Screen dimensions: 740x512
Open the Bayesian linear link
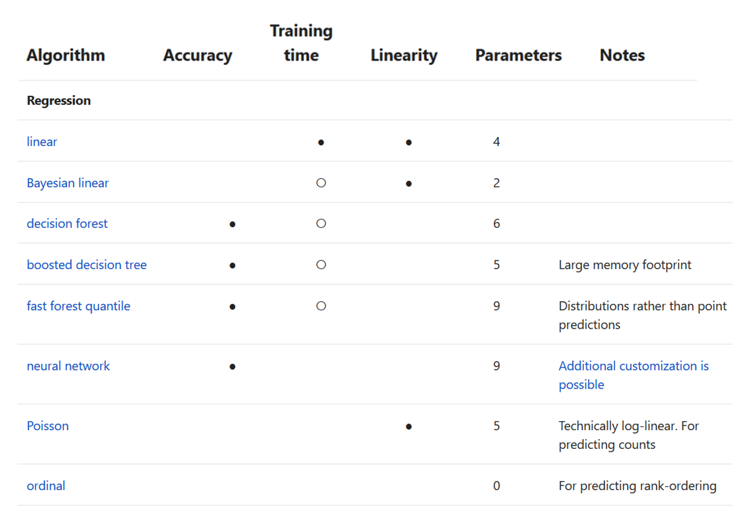(68, 183)
